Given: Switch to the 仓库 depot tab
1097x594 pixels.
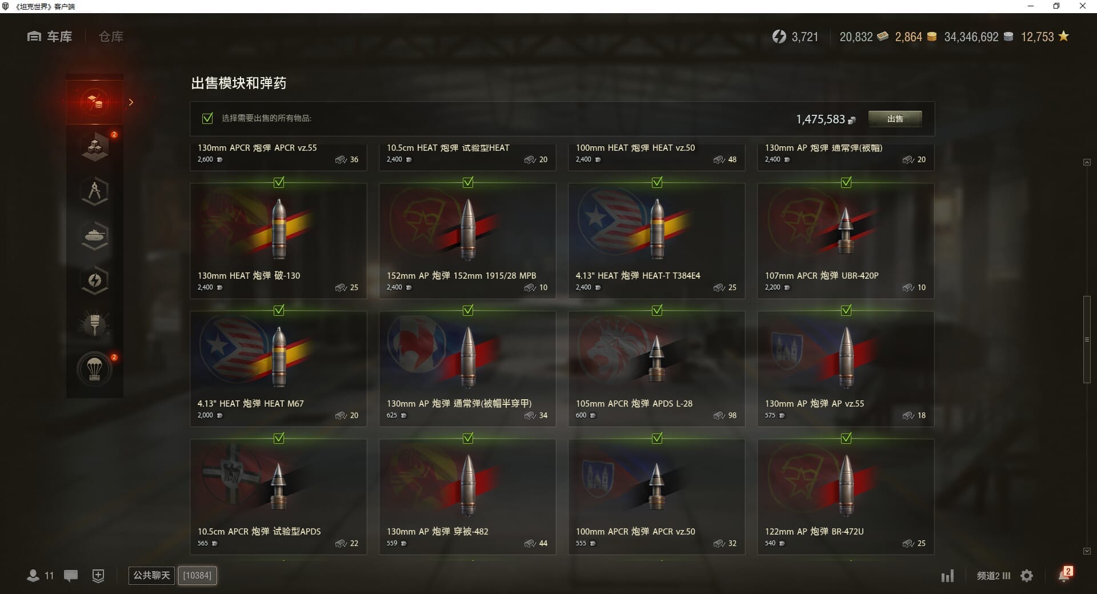Looking at the screenshot, I should pyautogui.click(x=111, y=37).
